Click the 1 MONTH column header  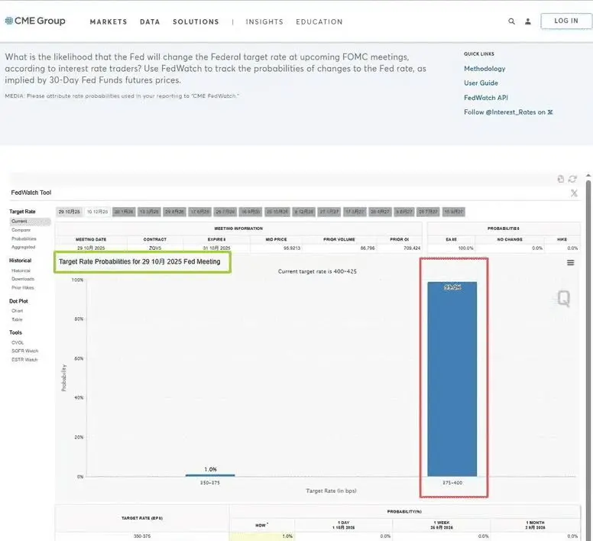click(535, 525)
